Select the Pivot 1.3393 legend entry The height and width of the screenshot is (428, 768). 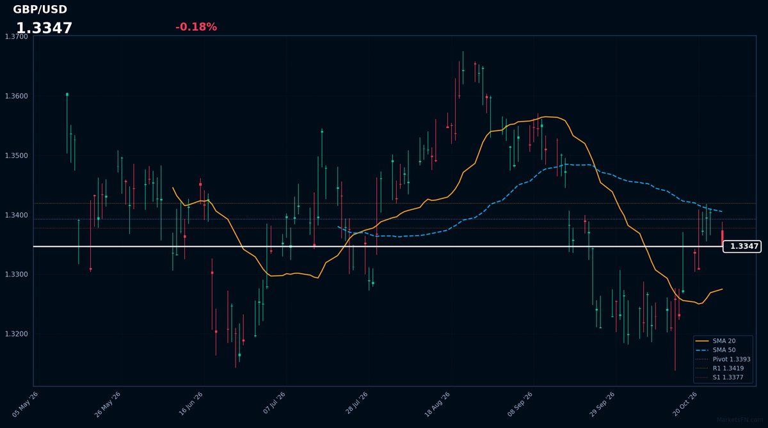723,360
